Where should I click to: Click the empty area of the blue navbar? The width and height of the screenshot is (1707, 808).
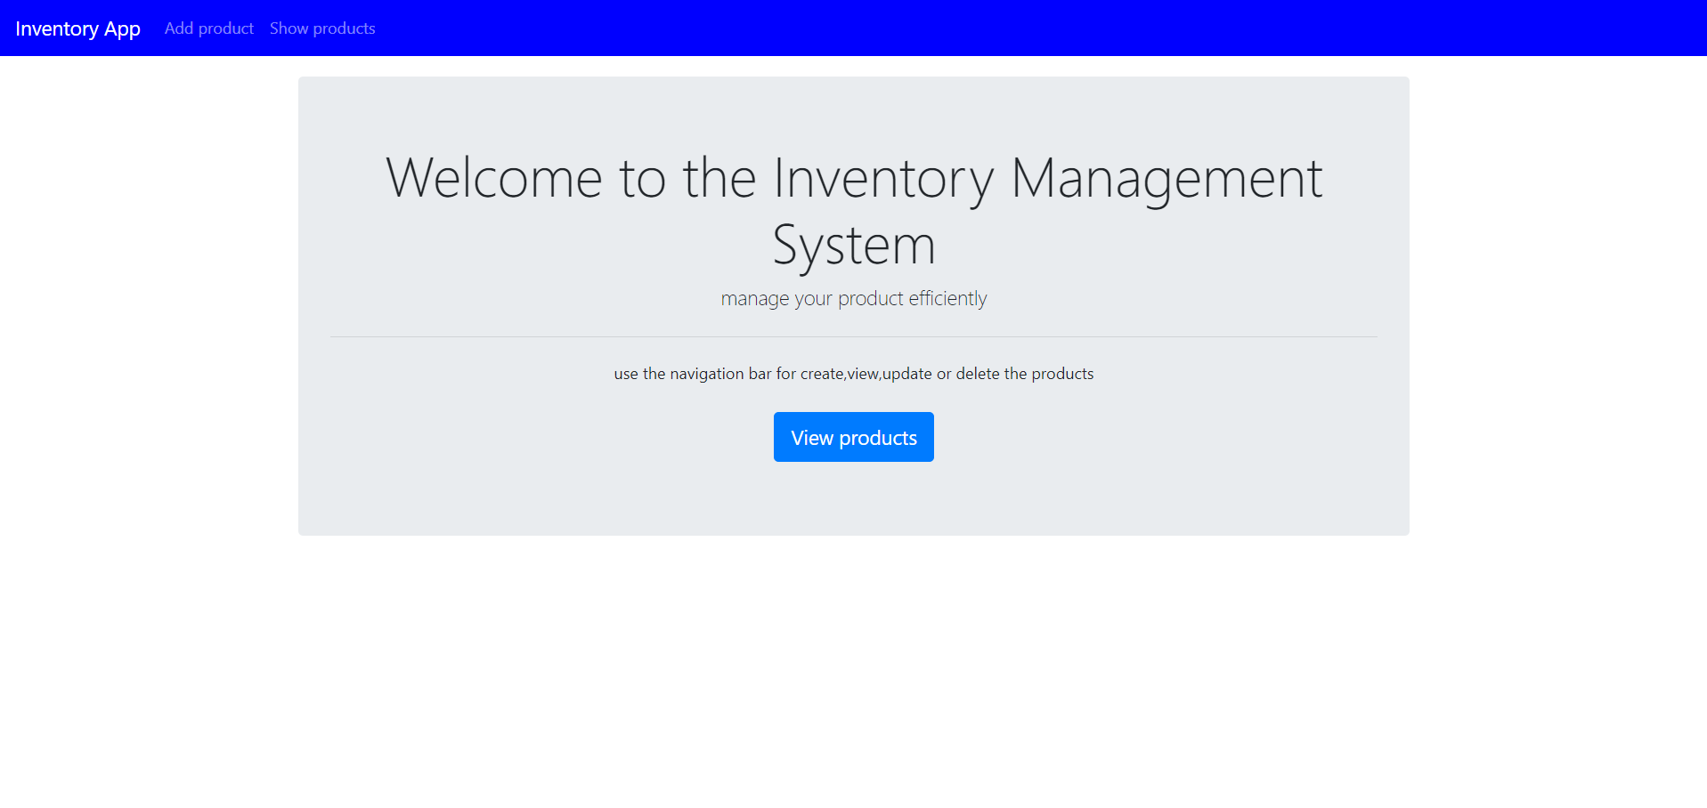[x=979, y=28]
